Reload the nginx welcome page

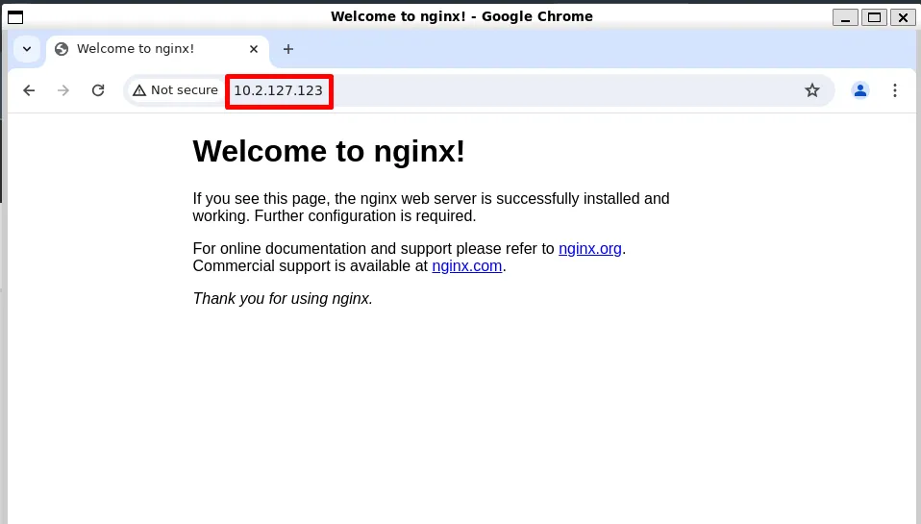[x=98, y=90]
